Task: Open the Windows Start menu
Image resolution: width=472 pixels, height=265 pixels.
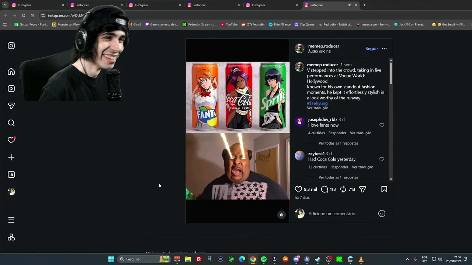Action: click(x=111, y=259)
